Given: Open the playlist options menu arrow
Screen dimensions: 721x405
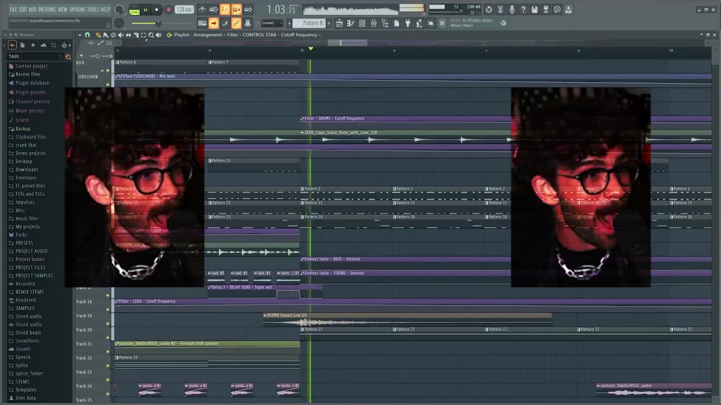Looking at the screenshot, I should click(80, 35).
